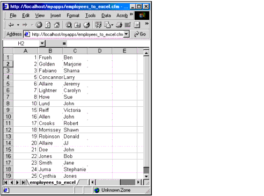Go back with the Back arrow
This screenshot has height=196, width=264.
click(11, 25)
